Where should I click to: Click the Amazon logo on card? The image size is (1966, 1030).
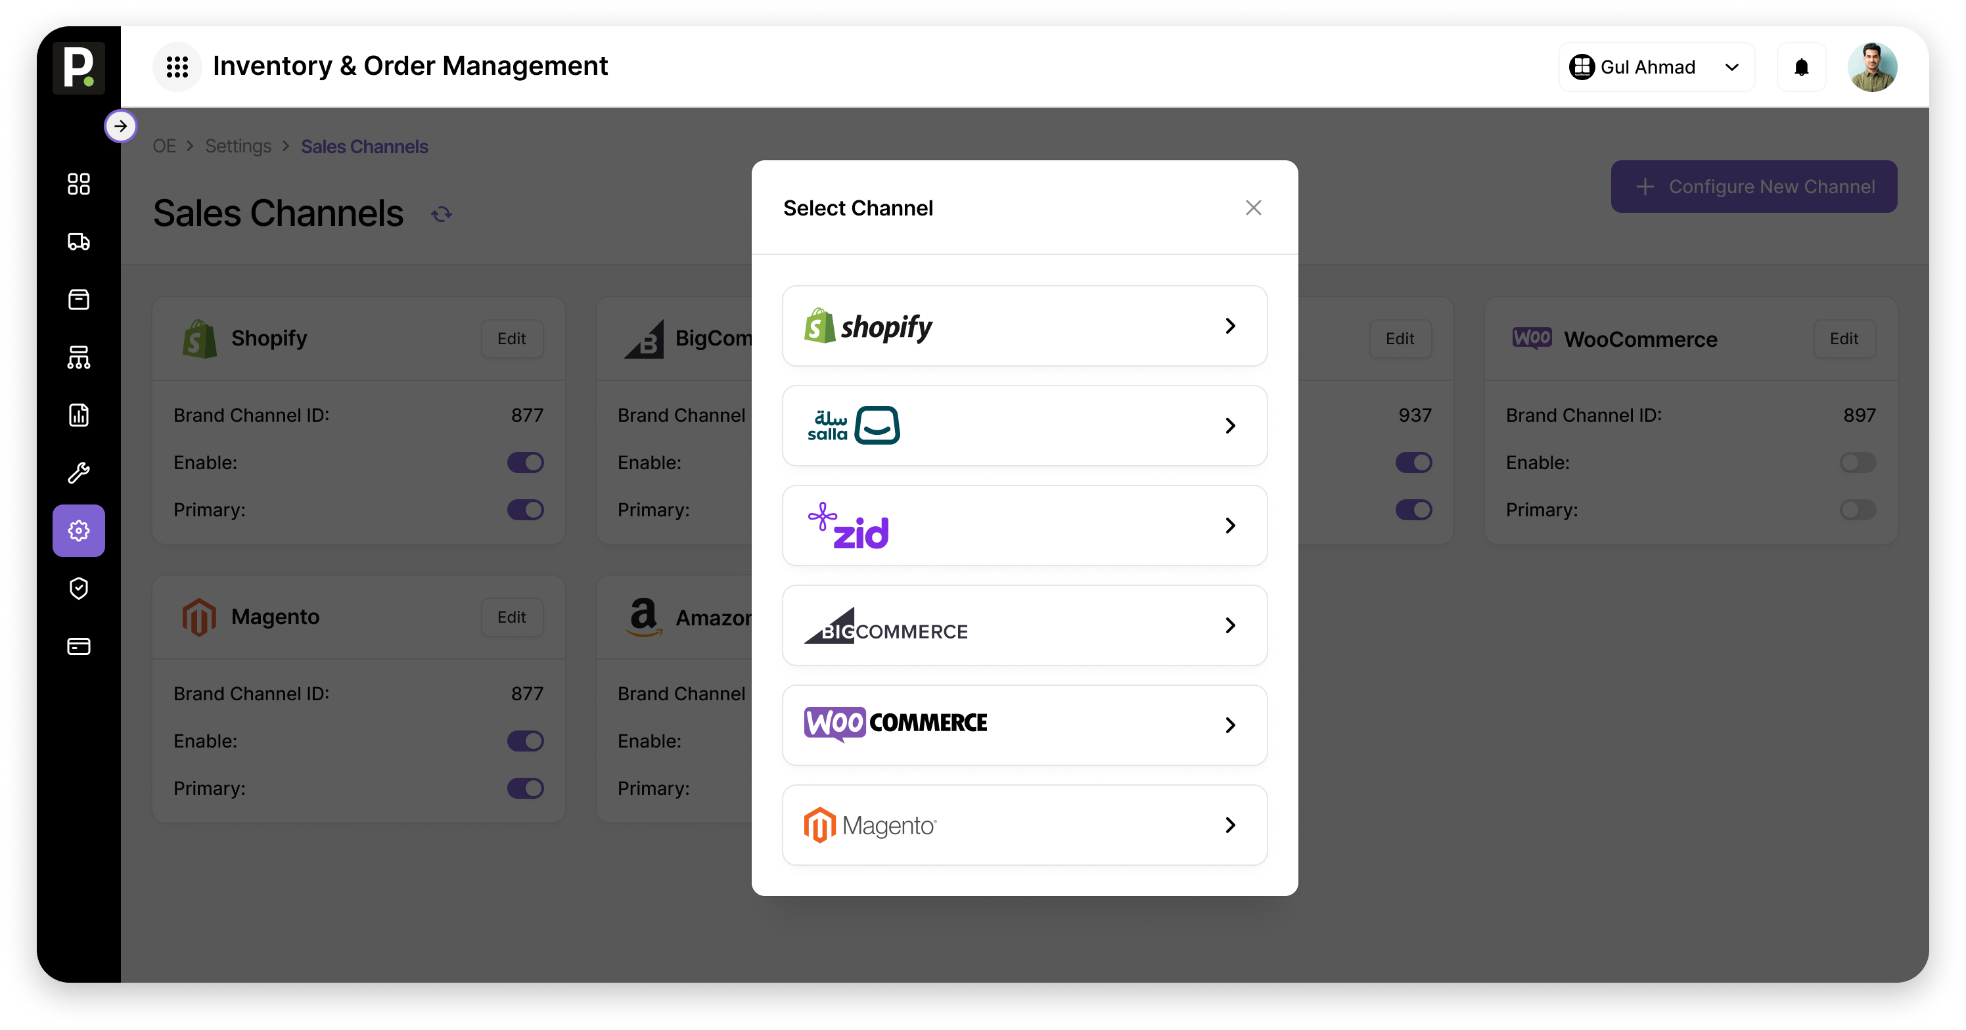(643, 616)
